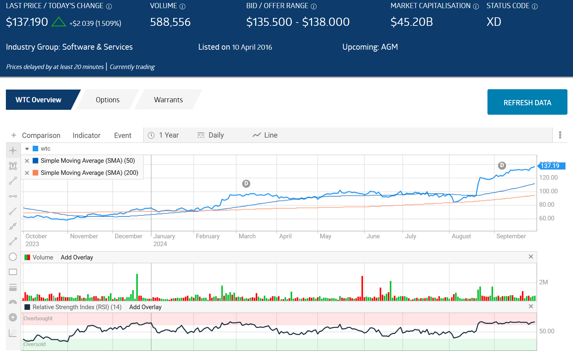573x351 pixels.
Task: Click the info icon beside Market Capitalisation
Action: click(476, 6)
